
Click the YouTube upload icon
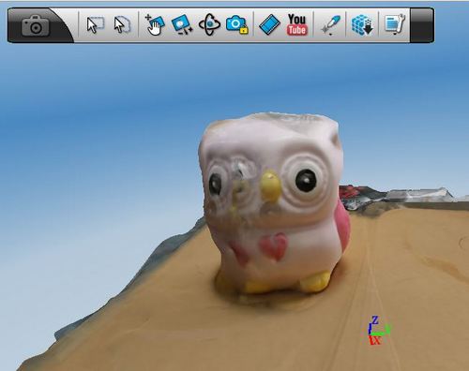coord(296,24)
